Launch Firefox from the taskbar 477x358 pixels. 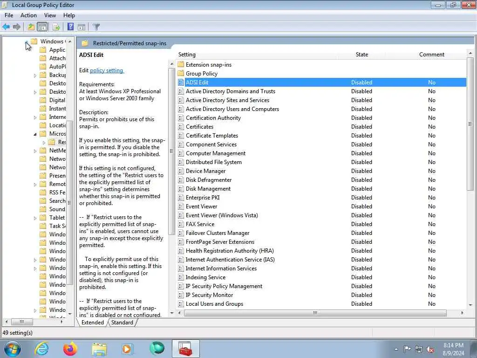[x=70, y=349]
